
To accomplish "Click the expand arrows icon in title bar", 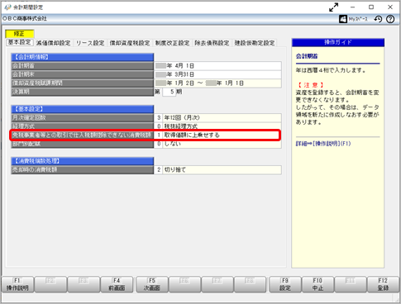I will coord(333,7).
